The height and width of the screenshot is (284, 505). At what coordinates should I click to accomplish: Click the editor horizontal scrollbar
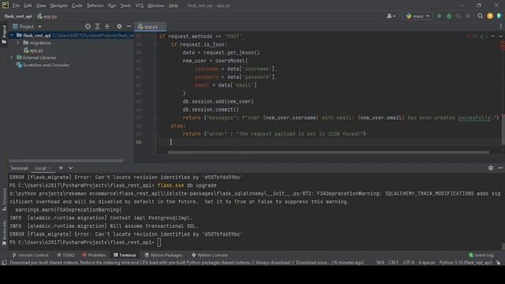click(328, 152)
